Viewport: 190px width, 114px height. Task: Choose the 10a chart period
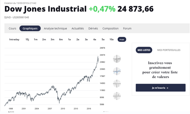112,39
